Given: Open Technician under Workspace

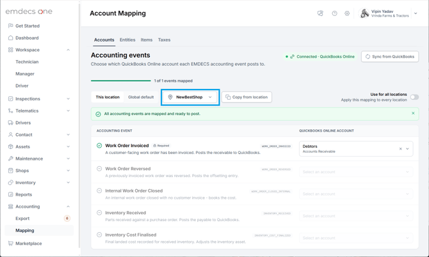Looking at the screenshot, I should [27, 62].
